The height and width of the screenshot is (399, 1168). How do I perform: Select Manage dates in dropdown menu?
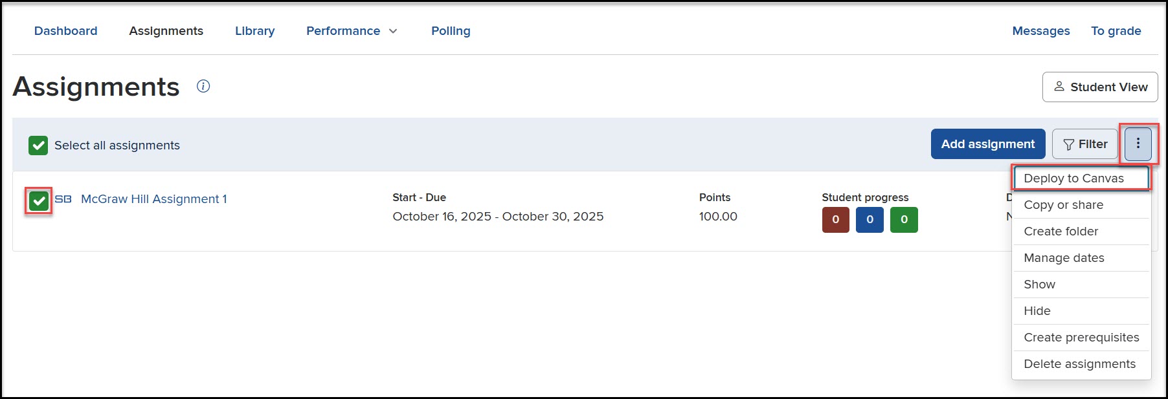(x=1064, y=258)
